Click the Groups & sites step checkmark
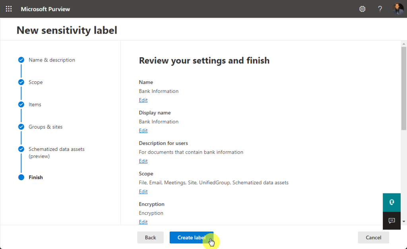 point(21,127)
